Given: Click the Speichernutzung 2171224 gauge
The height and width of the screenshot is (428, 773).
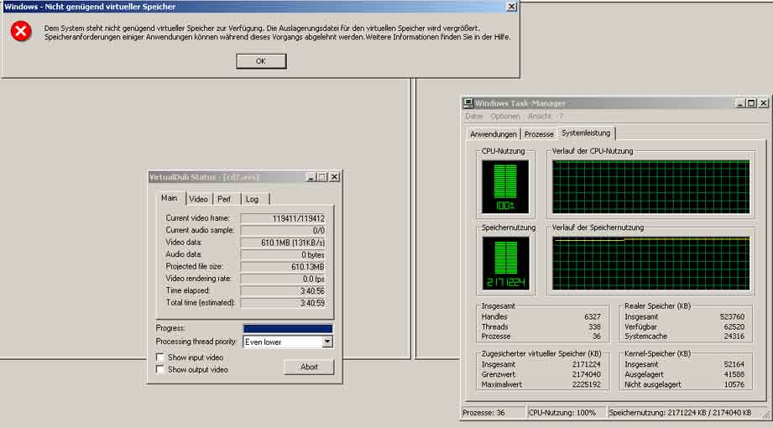Looking at the screenshot, I should click(x=505, y=264).
